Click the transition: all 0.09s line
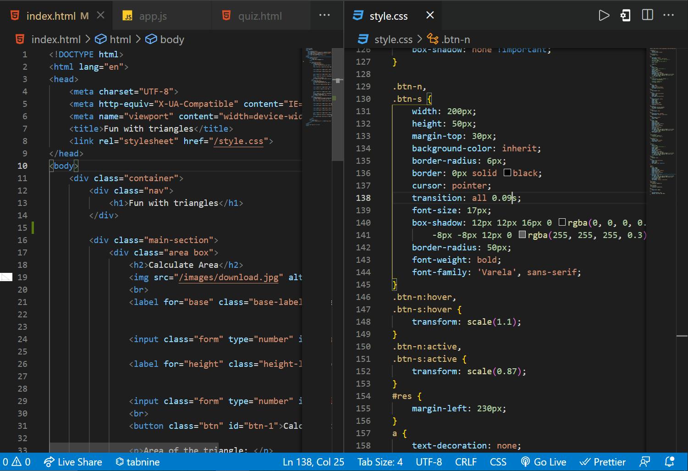 click(x=466, y=198)
